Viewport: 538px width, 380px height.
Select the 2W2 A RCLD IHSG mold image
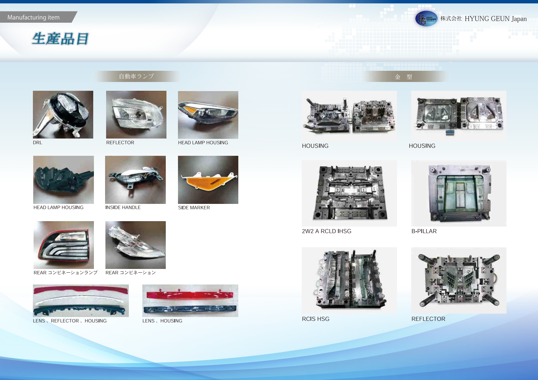point(349,193)
